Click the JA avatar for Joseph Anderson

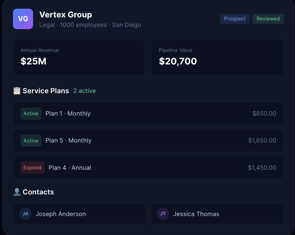[25, 214]
